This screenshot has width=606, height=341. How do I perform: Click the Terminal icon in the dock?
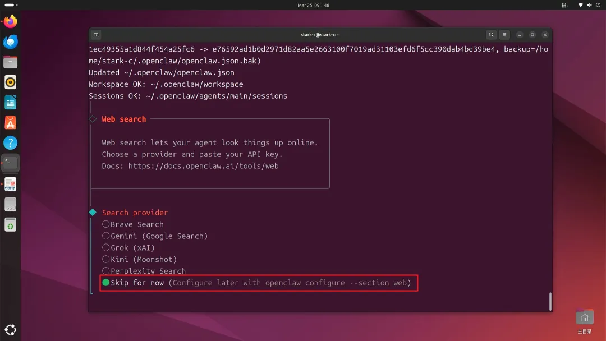click(x=11, y=163)
